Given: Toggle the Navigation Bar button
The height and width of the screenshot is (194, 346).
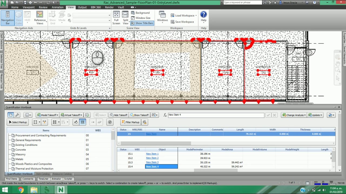Looking at the screenshot, I should point(8,18).
